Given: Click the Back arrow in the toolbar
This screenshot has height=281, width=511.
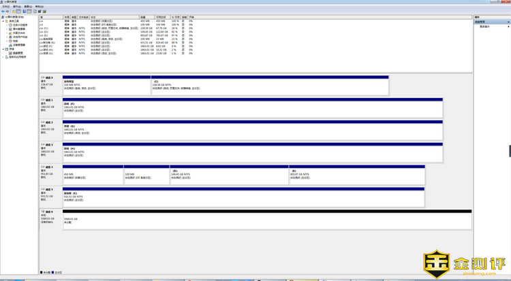Looking at the screenshot, I should (3, 11).
